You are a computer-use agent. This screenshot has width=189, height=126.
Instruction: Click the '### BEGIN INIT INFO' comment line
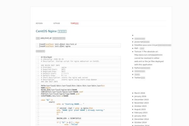(x=50, y=65)
